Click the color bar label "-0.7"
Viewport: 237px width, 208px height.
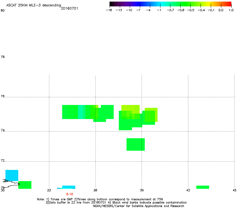(x=170, y=10)
